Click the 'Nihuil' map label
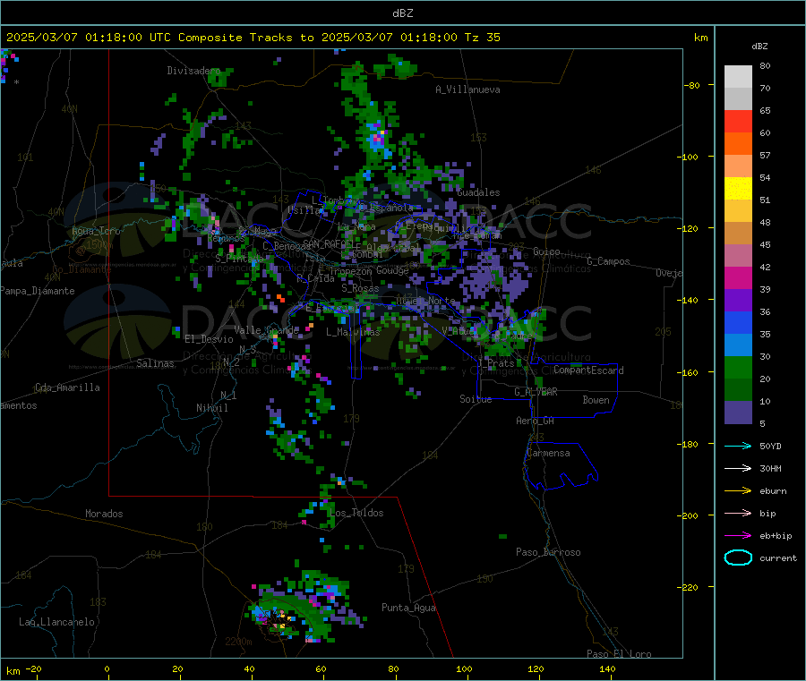Viewport: 806px width, 681px height. [211, 408]
